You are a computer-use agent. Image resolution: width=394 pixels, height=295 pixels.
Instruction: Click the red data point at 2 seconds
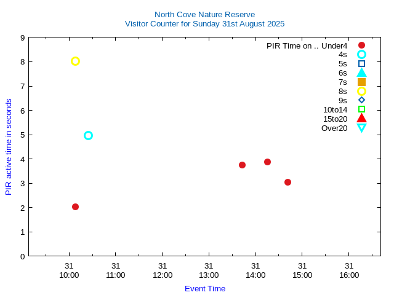click(75, 206)
